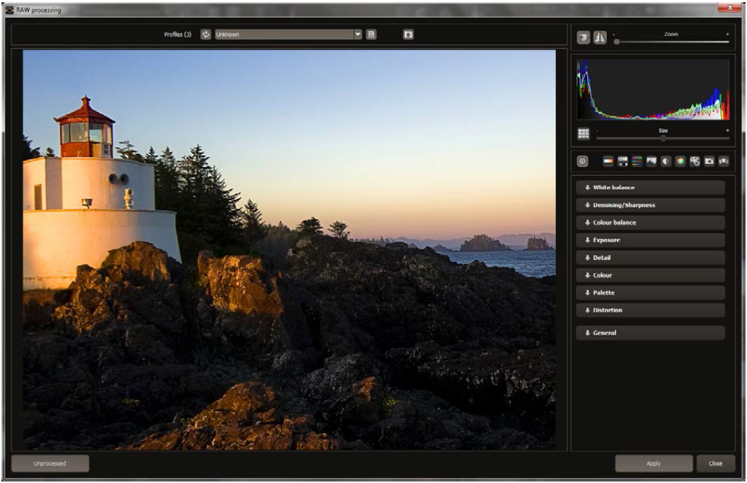The image size is (747, 483).
Task: Click the reset profile icon beside Profiles
Action: tap(206, 34)
